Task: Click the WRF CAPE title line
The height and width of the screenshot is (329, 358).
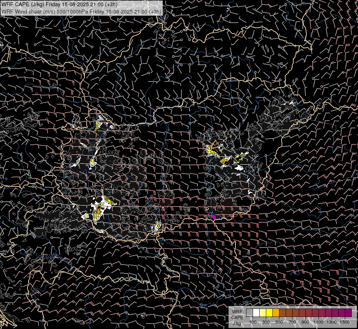Action: click(59, 4)
